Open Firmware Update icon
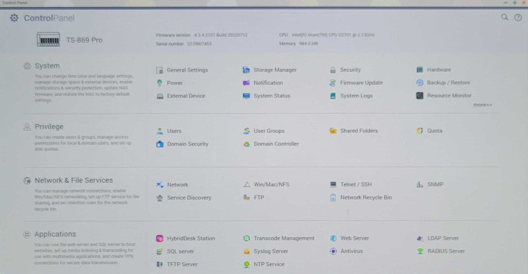Screen dimensions: 528x274 (x=333, y=83)
